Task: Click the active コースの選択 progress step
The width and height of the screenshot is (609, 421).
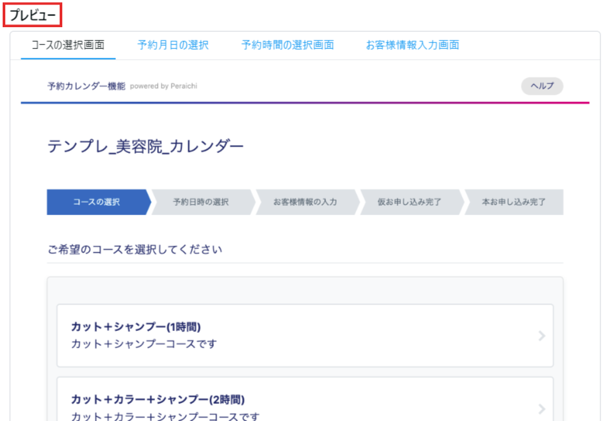Action: click(x=97, y=203)
